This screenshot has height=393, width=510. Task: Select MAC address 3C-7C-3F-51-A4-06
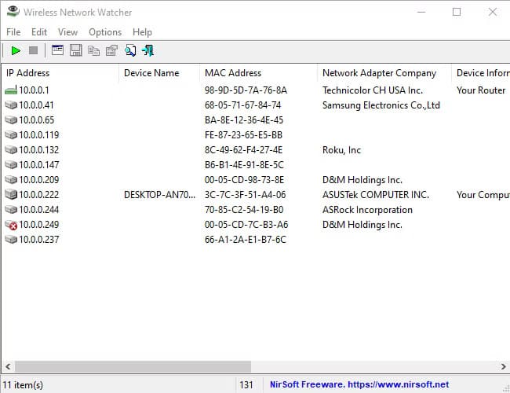[x=245, y=195]
